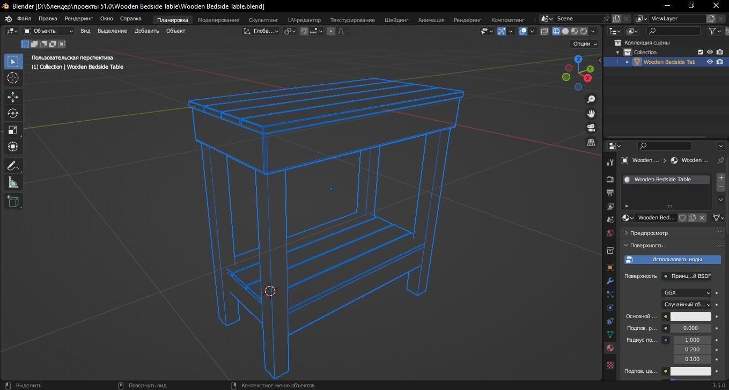Image resolution: width=729 pixels, height=390 pixels.
Task: Activate the Measure tool
Action: coord(13,182)
